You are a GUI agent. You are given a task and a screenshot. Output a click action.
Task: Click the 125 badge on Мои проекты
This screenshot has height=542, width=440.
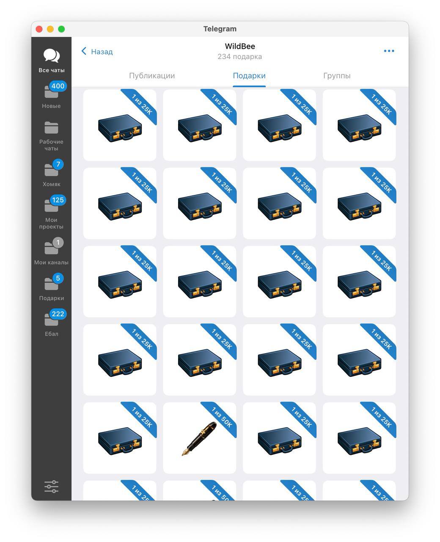pos(58,200)
